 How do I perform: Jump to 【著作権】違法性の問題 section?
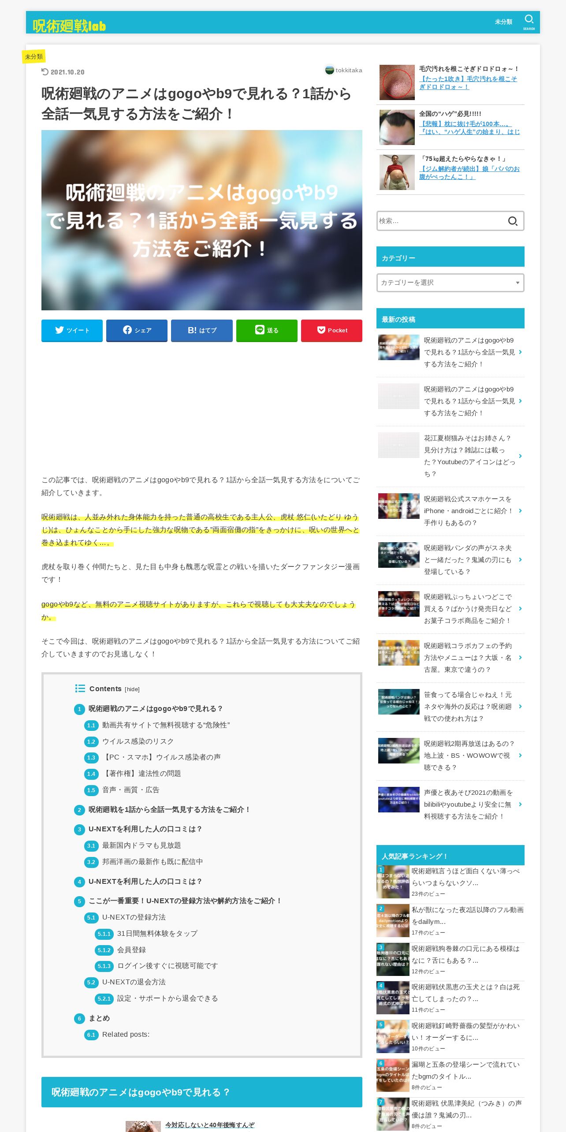click(141, 773)
